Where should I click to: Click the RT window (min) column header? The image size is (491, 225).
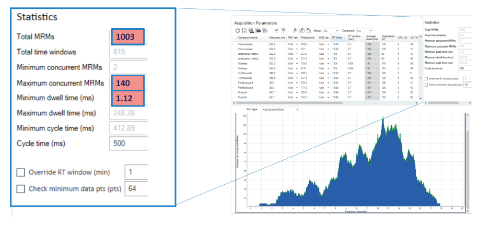pyautogui.click(x=355, y=38)
